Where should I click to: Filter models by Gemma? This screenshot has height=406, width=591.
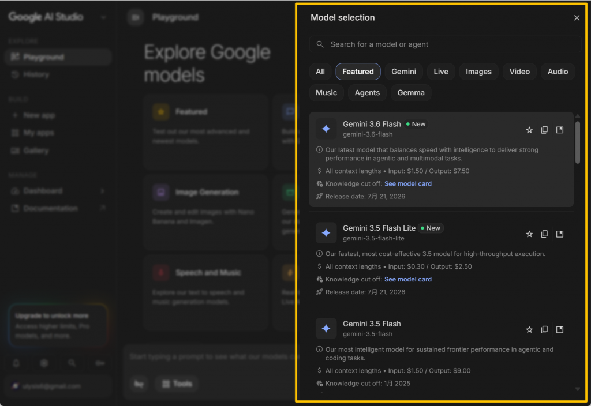tap(411, 93)
